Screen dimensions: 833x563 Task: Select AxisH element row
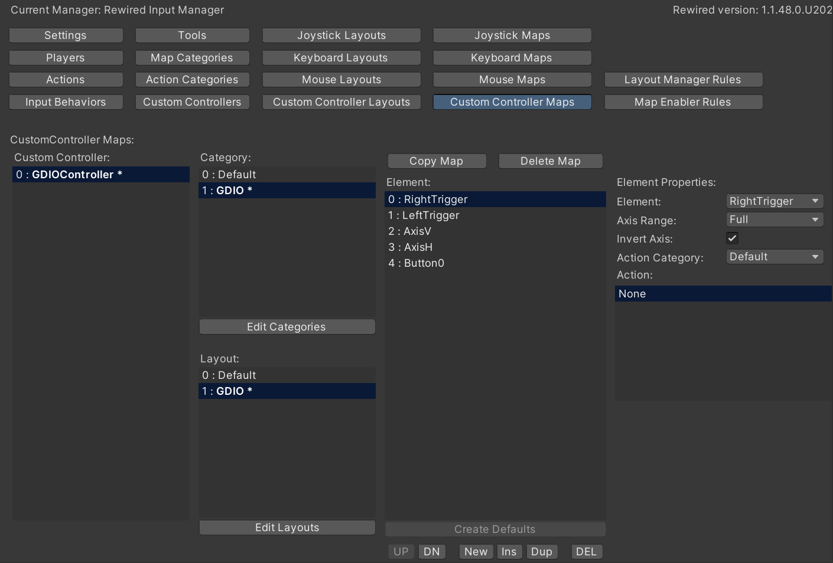[495, 247]
